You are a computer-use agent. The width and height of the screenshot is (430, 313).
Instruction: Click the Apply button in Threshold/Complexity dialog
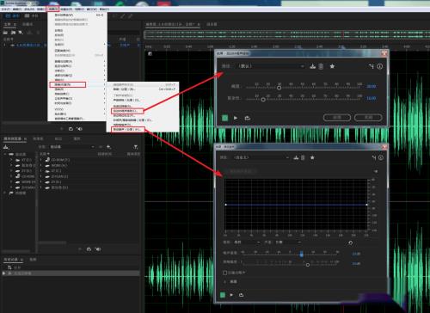coord(337,117)
